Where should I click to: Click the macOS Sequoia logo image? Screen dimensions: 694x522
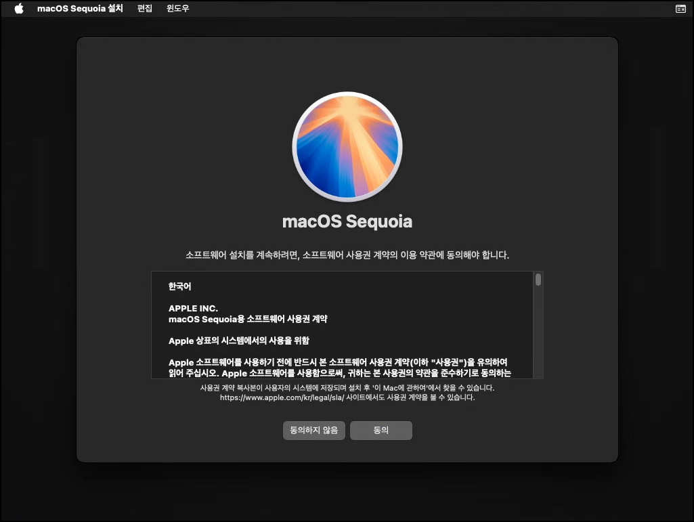click(x=347, y=146)
